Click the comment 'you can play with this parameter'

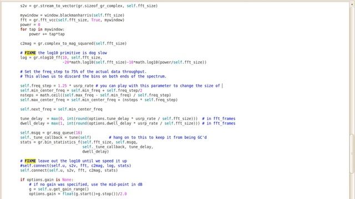(x=158, y=86)
